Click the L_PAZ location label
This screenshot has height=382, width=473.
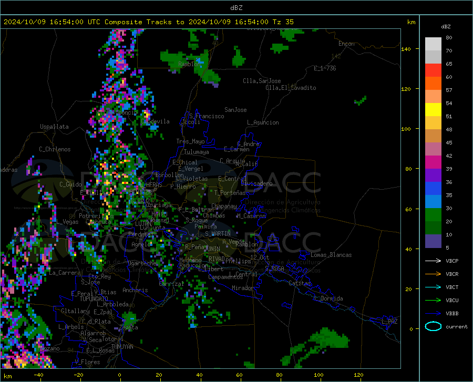click(x=389, y=322)
